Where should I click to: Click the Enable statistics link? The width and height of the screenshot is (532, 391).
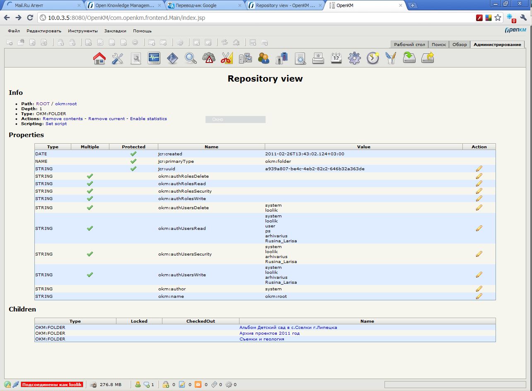pyautogui.click(x=148, y=119)
